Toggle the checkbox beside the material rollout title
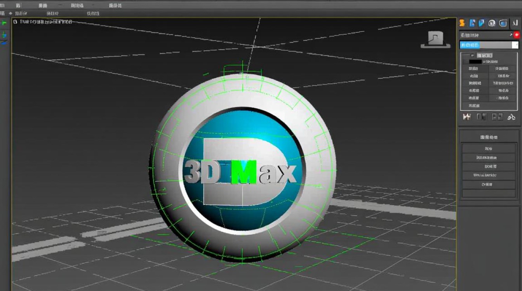The height and width of the screenshot is (291, 522). point(472,55)
